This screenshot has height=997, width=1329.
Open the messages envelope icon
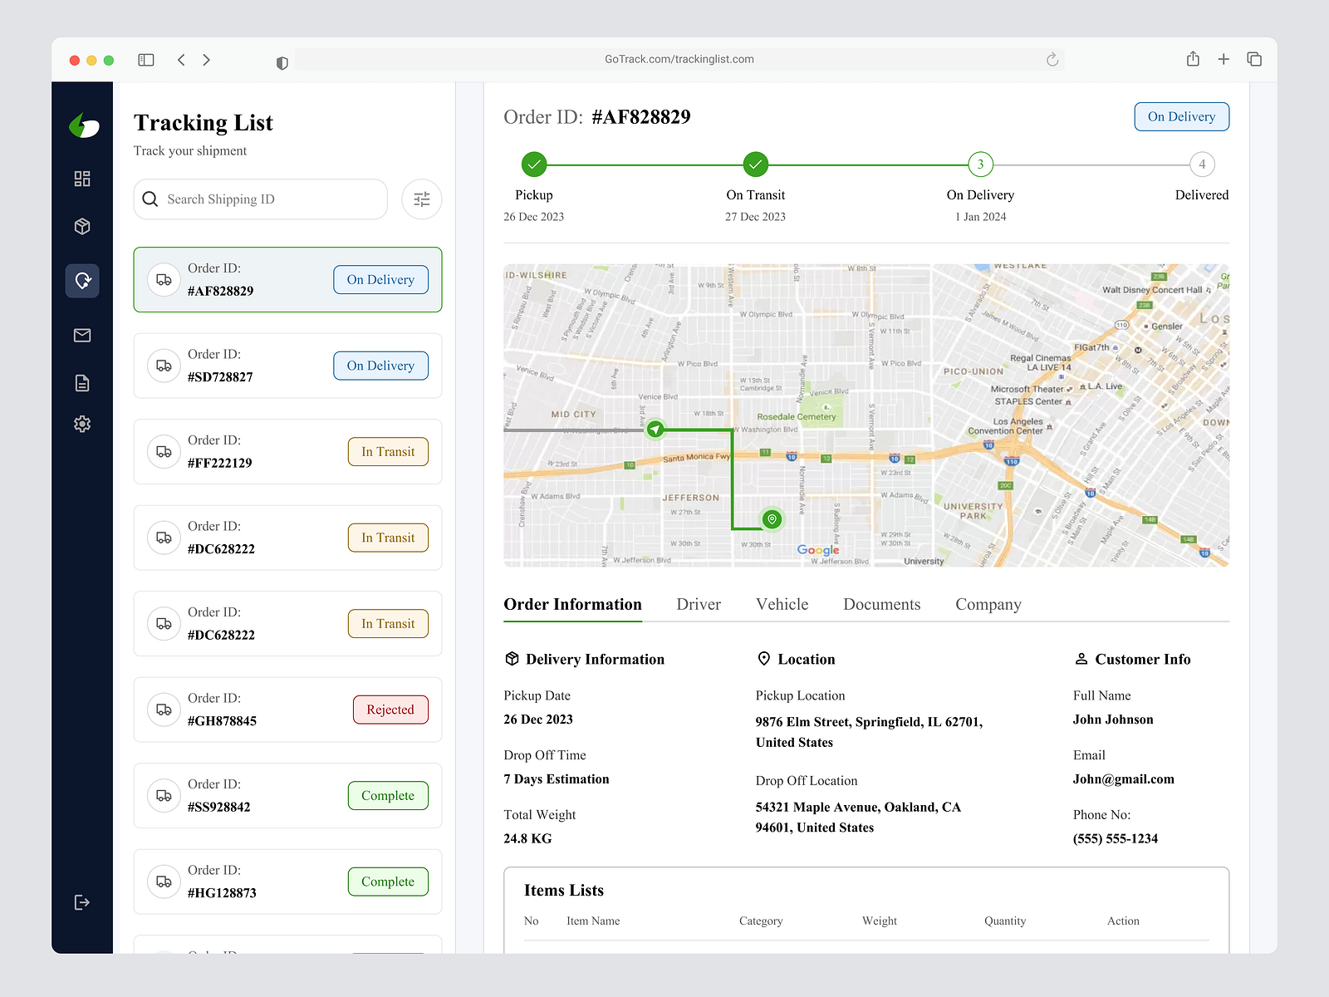82,335
